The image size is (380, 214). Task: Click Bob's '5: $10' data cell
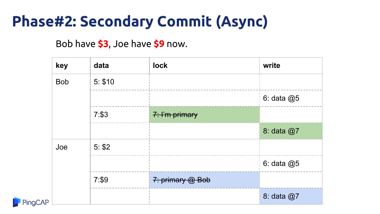[x=104, y=82]
